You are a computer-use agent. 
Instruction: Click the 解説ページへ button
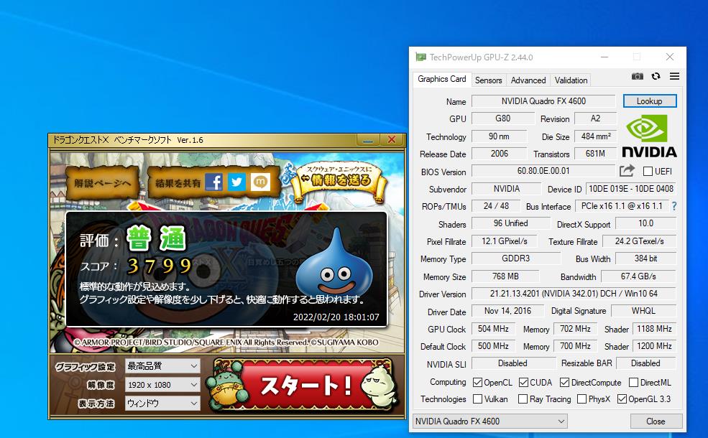[x=102, y=182]
